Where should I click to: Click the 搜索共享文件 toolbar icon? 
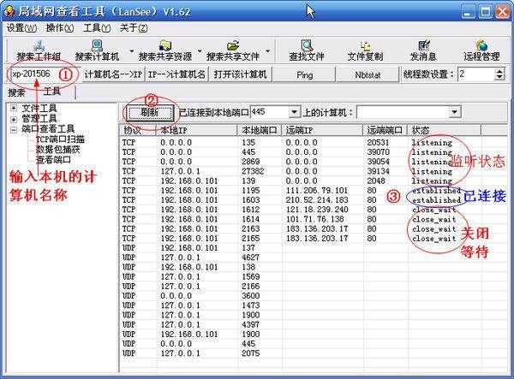click(233, 50)
